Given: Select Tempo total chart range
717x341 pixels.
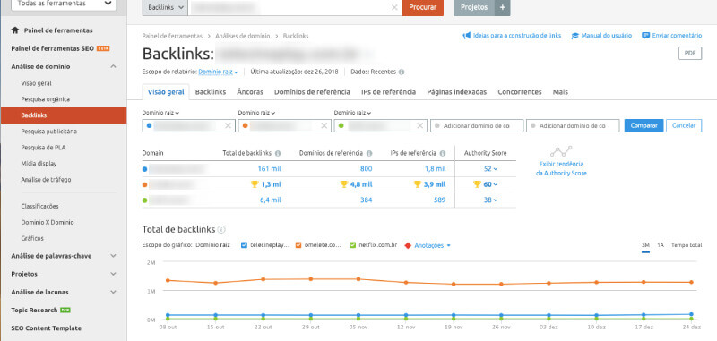Looking at the screenshot, I should tap(687, 245).
